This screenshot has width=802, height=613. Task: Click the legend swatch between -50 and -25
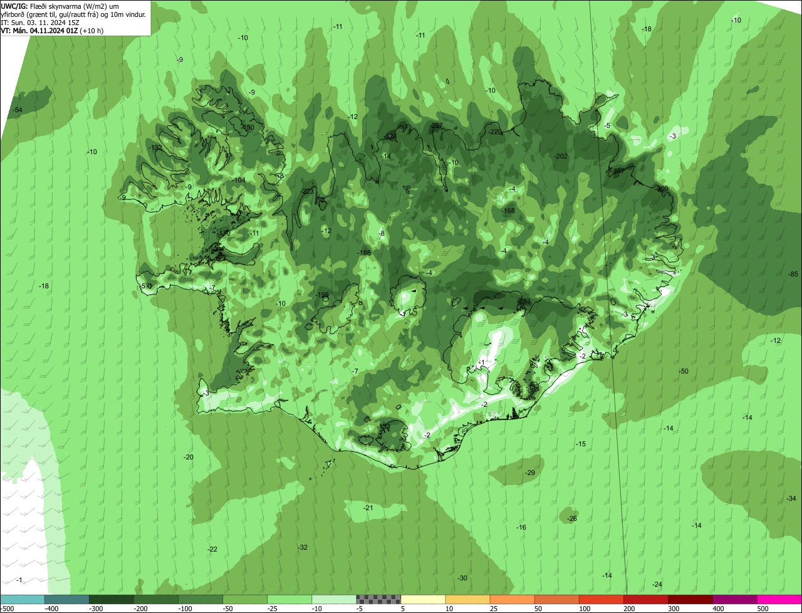click(245, 599)
